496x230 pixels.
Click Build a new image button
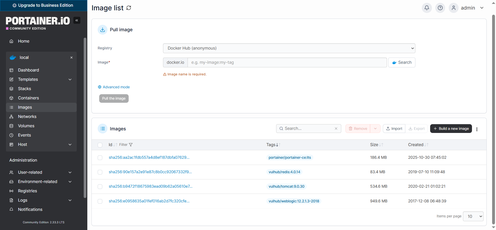pos(451,129)
